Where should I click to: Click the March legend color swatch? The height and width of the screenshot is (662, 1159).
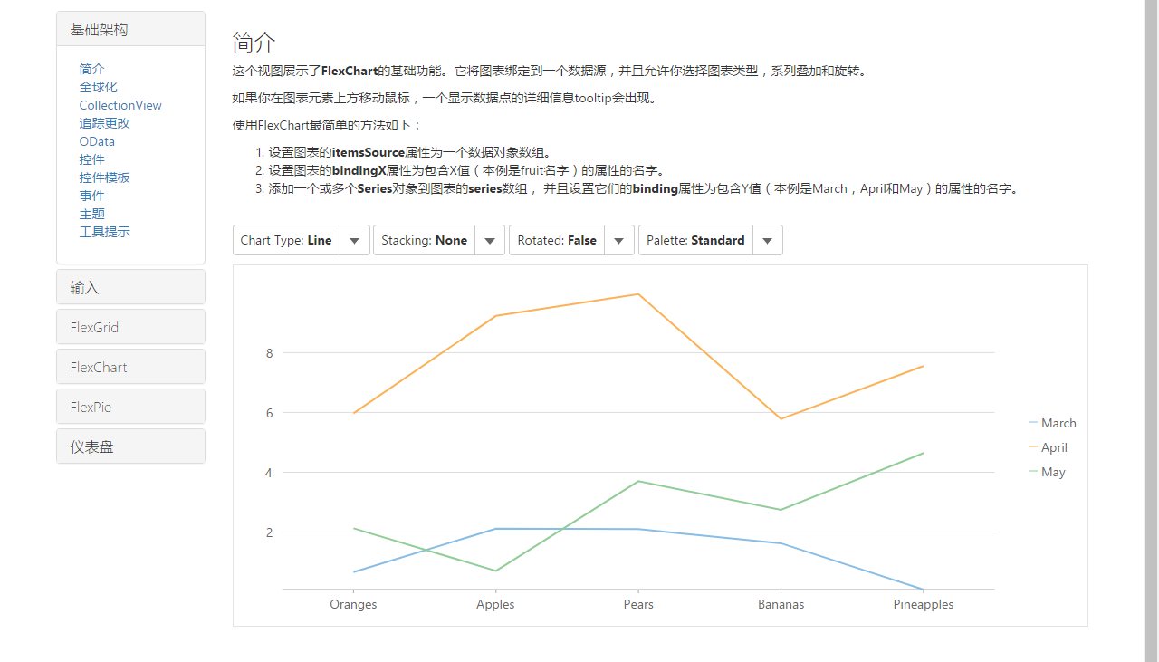tap(1033, 422)
